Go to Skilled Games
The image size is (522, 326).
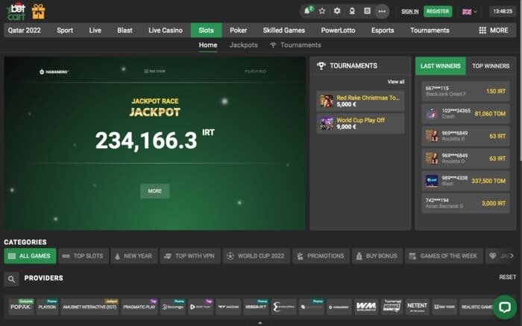point(283,31)
